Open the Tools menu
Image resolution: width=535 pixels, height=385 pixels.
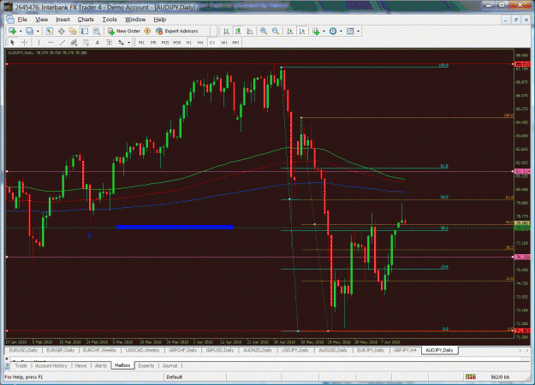(110, 20)
